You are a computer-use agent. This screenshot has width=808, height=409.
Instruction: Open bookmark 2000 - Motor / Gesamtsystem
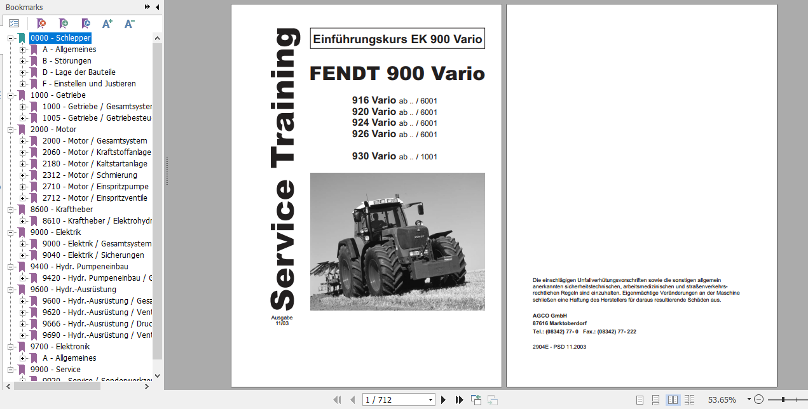(95, 141)
